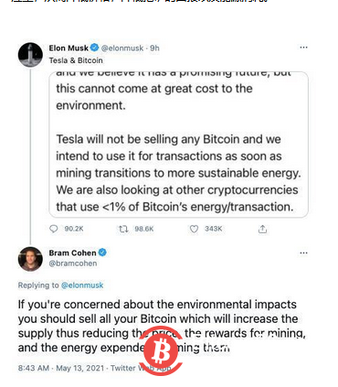Screen dimensions: 338x387
Task: Click the Elon Musk display name
Action: [69, 48]
